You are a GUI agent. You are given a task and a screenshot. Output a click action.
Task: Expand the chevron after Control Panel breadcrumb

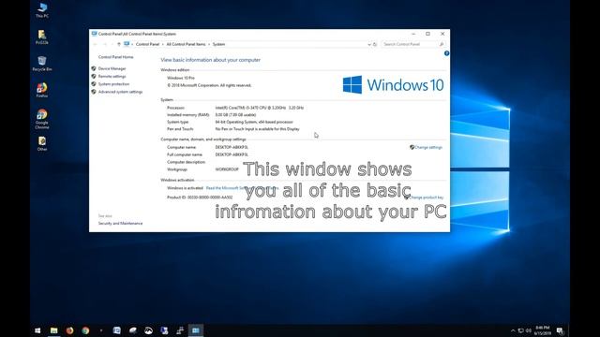click(162, 44)
